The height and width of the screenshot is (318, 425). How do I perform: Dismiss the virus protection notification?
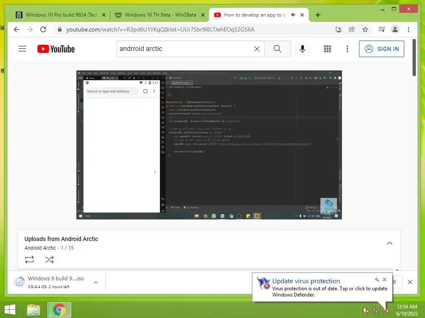[x=384, y=279]
